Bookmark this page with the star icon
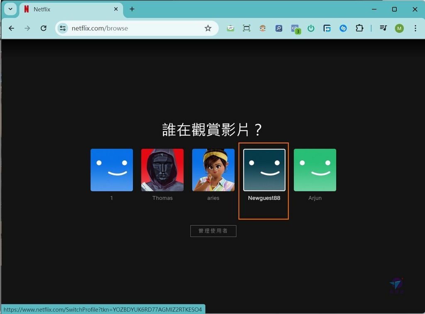The image size is (425, 314). [208, 28]
